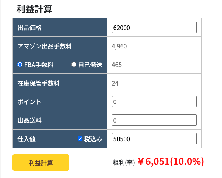Click the アマゾン出品手数料 row label

coord(45,46)
